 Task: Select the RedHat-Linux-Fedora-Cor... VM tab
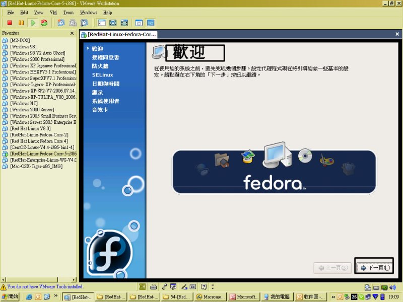[x=118, y=34]
